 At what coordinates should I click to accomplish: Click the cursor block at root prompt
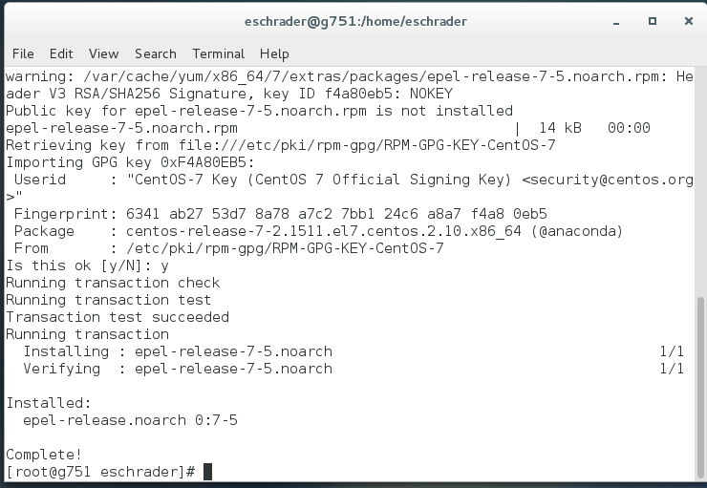pos(208,472)
